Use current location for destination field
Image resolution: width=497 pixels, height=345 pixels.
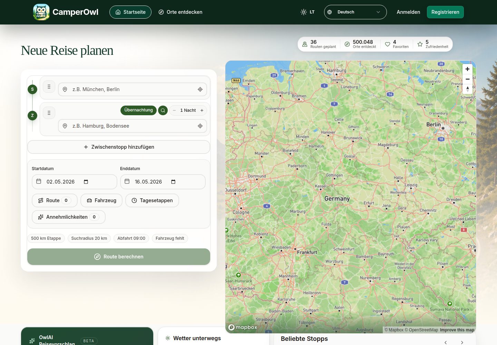(x=200, y=126)
